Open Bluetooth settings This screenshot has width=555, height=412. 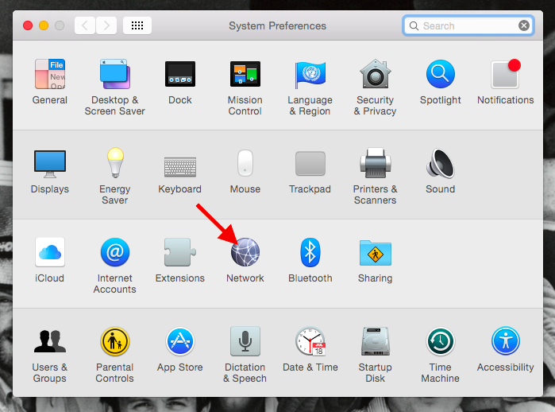point(310,253)
